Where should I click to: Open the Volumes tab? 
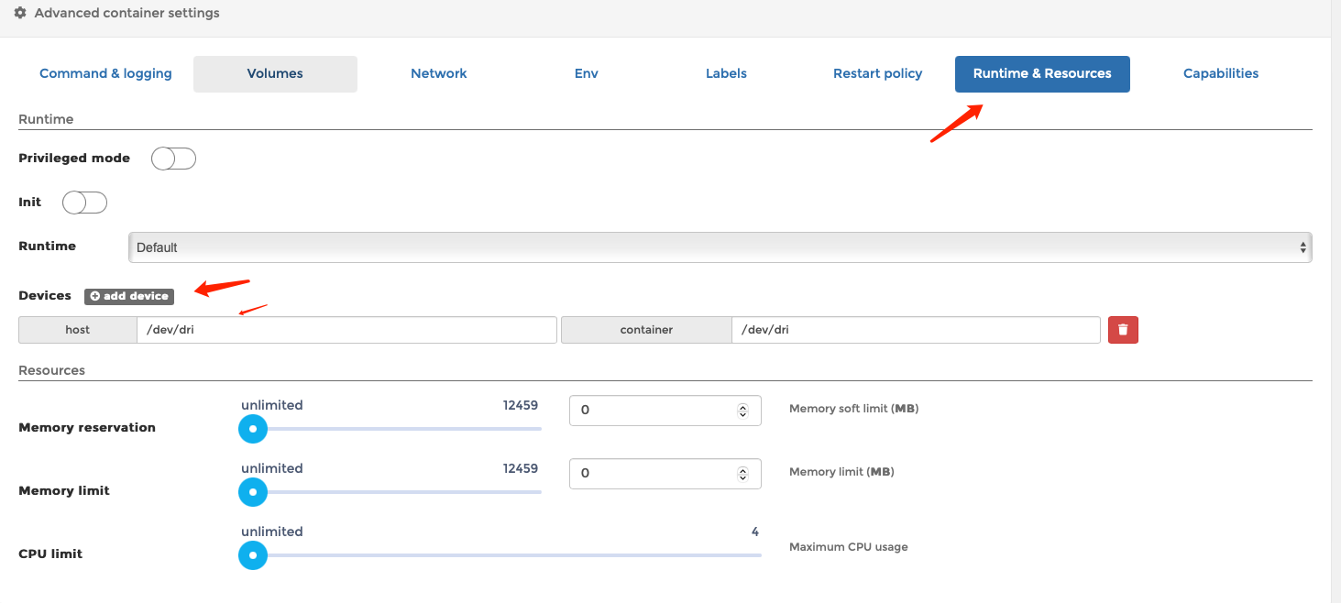click(x=275, y=74)
